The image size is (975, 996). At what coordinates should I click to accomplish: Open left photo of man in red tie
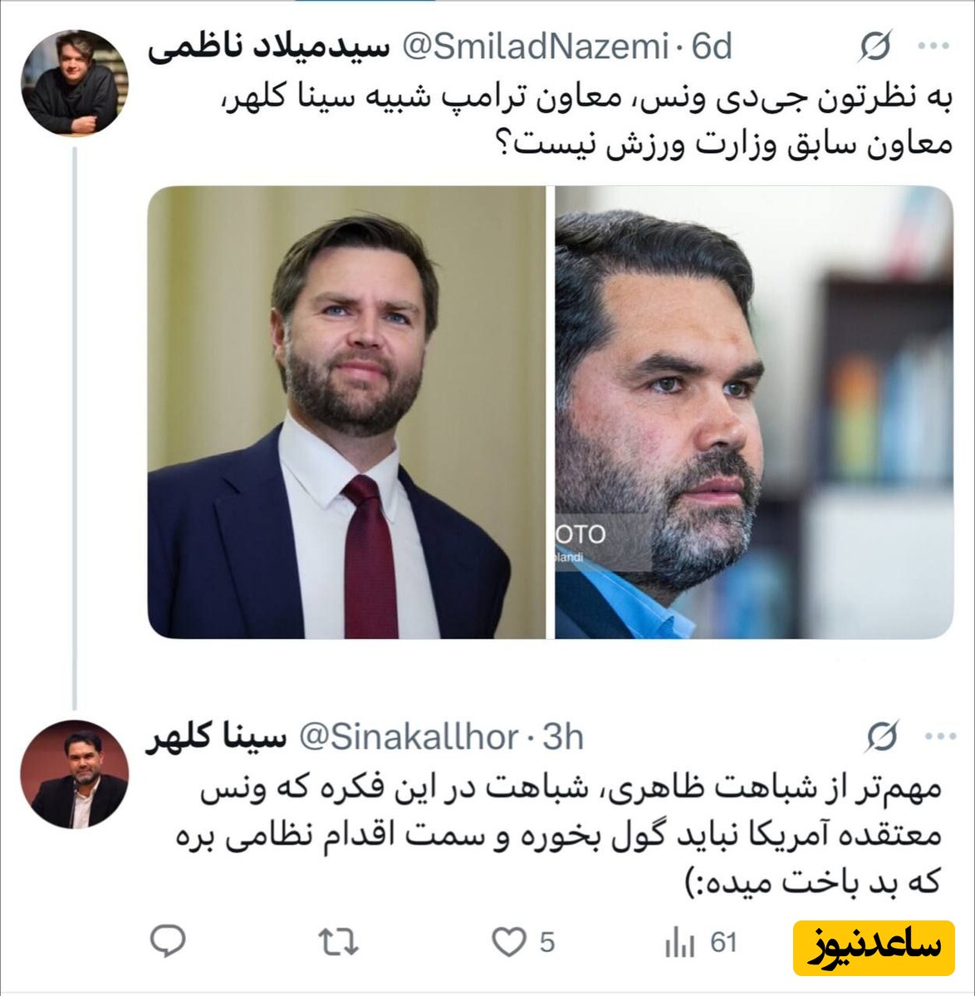click(x=346, y=412)
